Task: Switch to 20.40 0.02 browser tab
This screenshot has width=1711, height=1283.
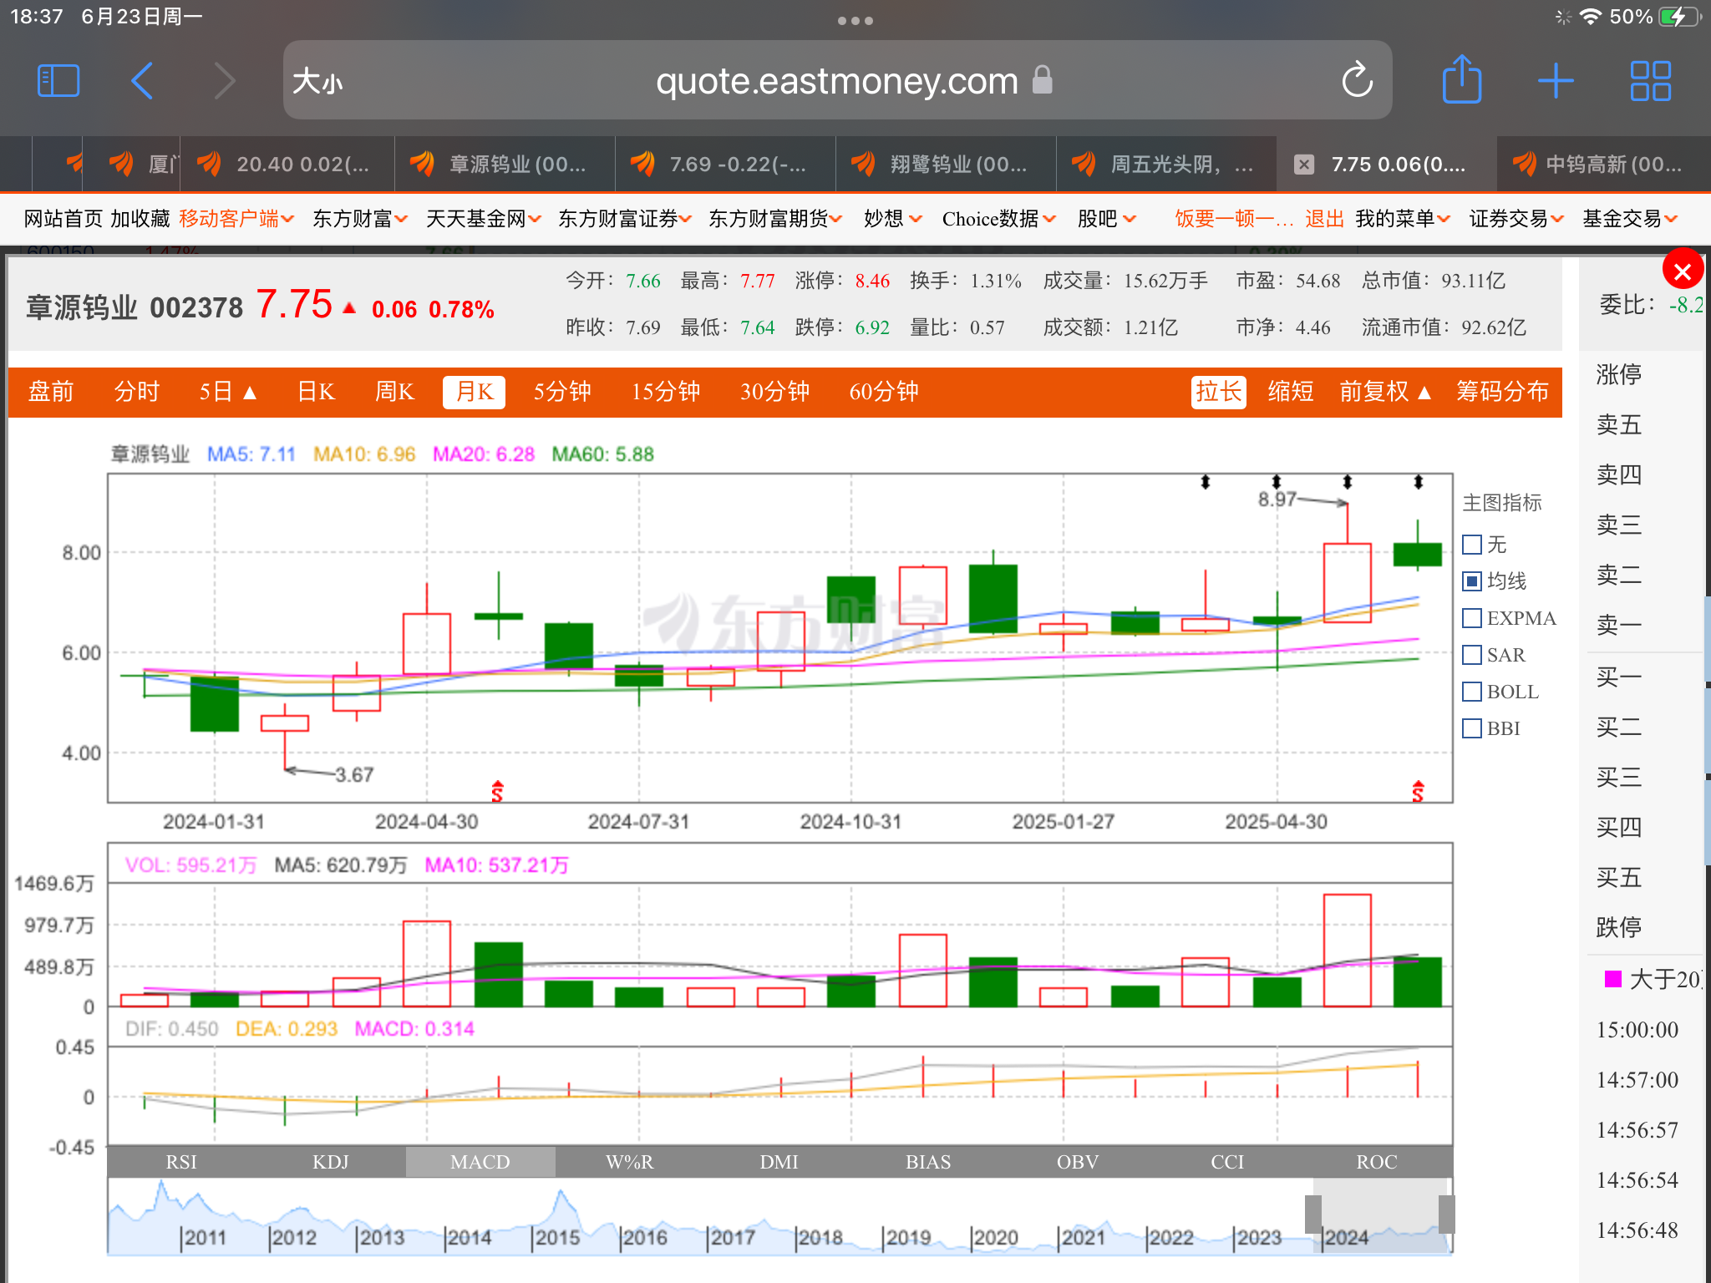Action: pos(287,165)
